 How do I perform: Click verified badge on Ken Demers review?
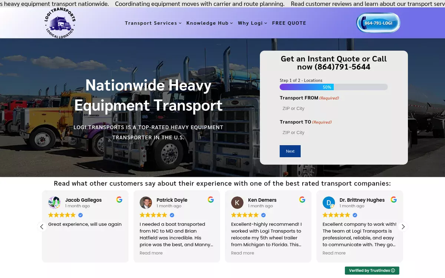[x=263, y=215]
